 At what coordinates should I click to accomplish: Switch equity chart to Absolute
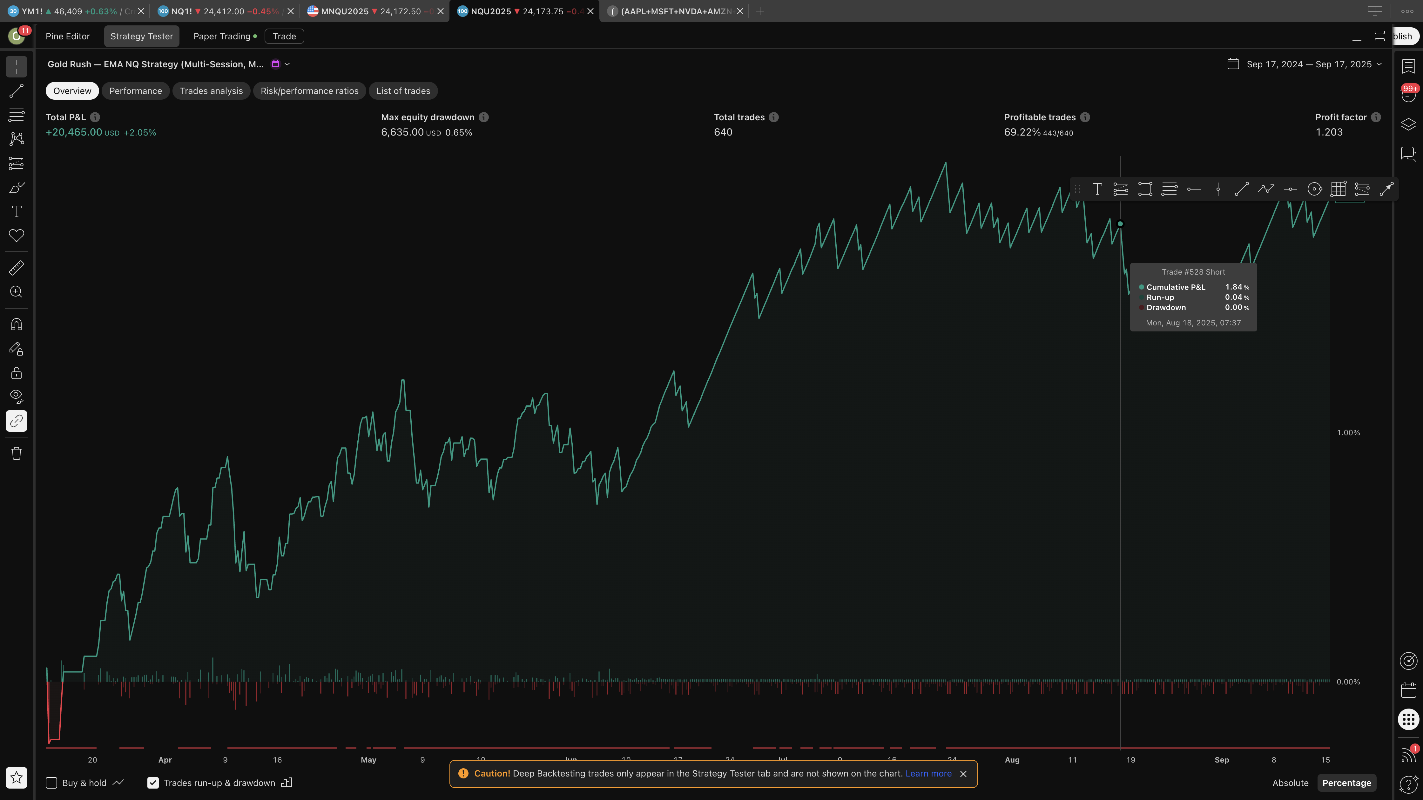coord(1291,783)
